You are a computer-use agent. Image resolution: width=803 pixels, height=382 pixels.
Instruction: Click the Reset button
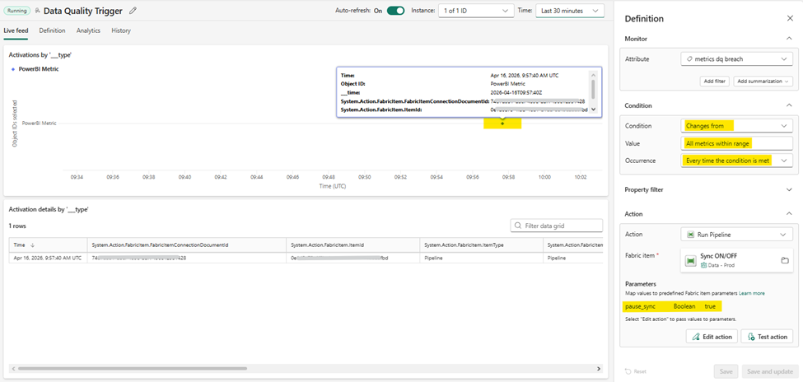tap(636, 370)
